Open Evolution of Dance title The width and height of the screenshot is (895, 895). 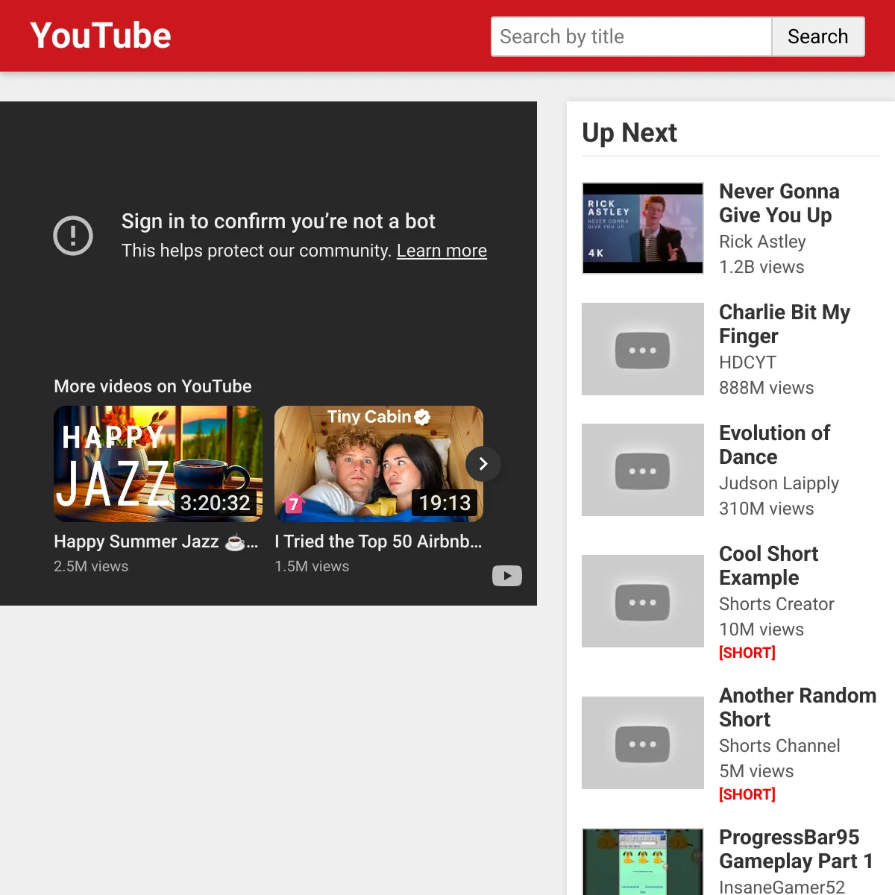775,445
